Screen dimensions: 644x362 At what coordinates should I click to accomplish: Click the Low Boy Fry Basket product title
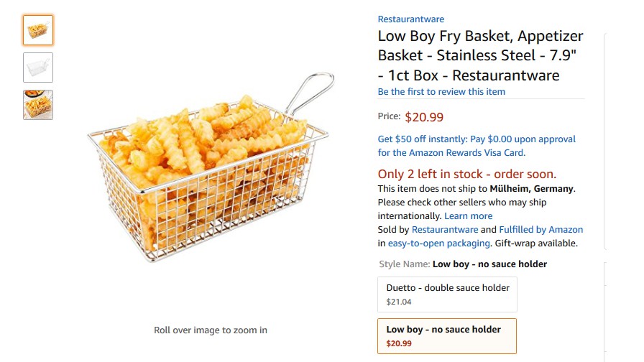[x=480, y=56]
